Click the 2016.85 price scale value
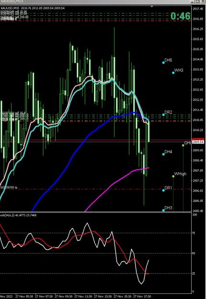 [198, 19]
